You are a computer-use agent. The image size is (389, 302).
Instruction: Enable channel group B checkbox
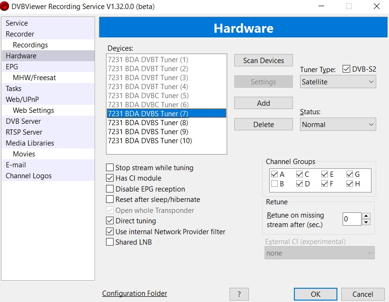click(274, 183)
